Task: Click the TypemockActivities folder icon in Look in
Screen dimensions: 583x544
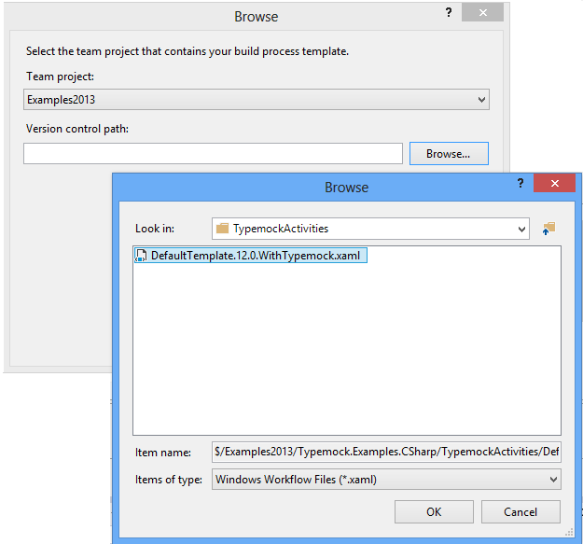Action: [x=222, y=228]
